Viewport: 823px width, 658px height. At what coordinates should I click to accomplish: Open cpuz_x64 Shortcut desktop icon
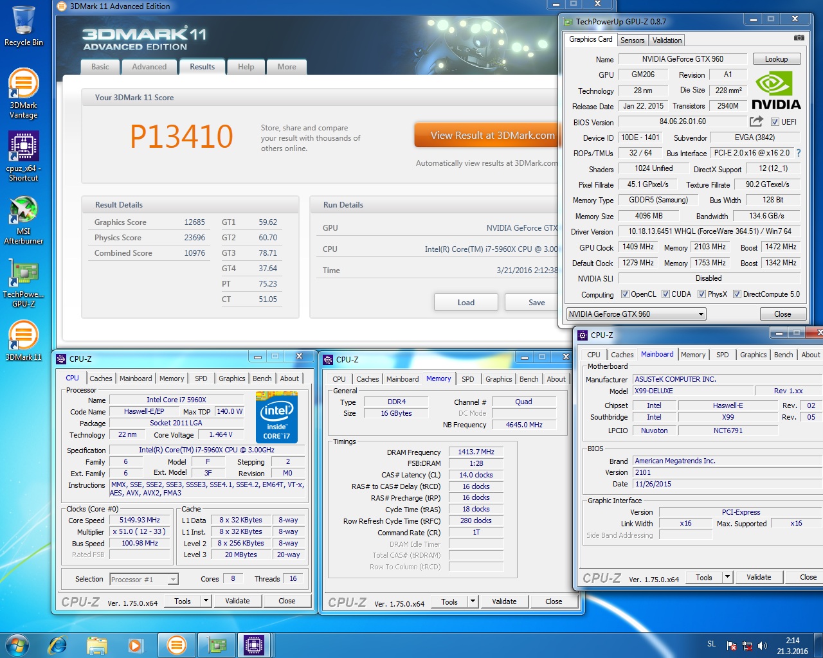point(23,157)
